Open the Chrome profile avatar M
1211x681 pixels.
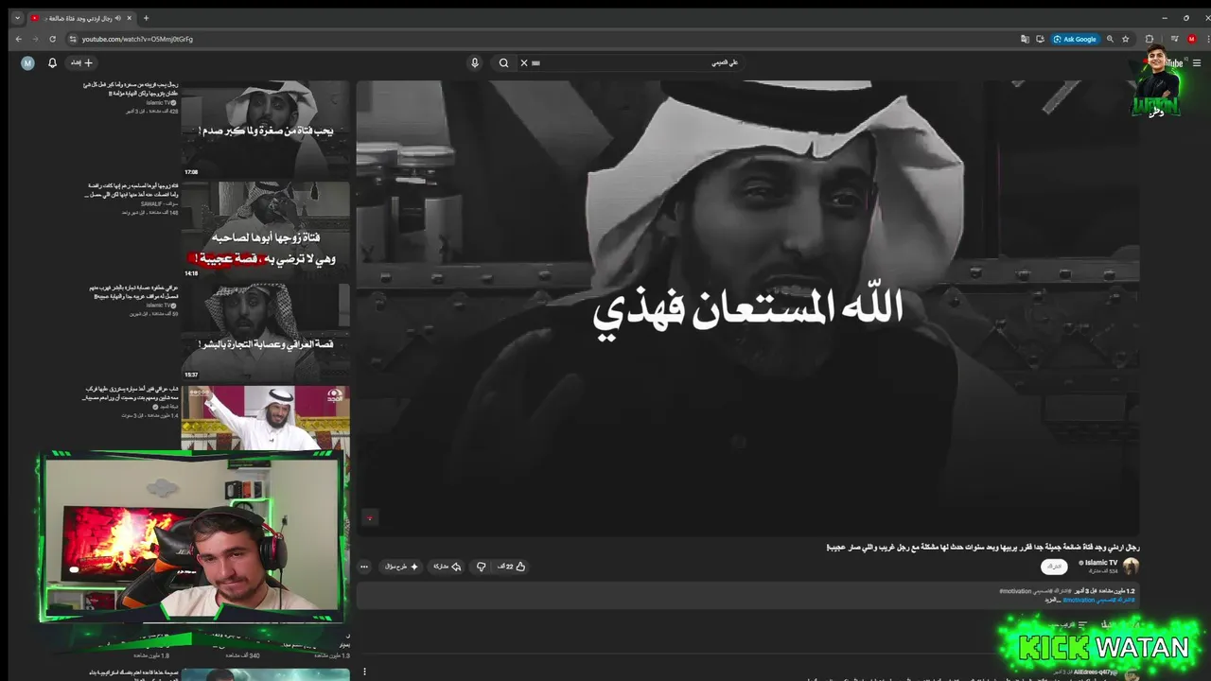click(1191, 39)
